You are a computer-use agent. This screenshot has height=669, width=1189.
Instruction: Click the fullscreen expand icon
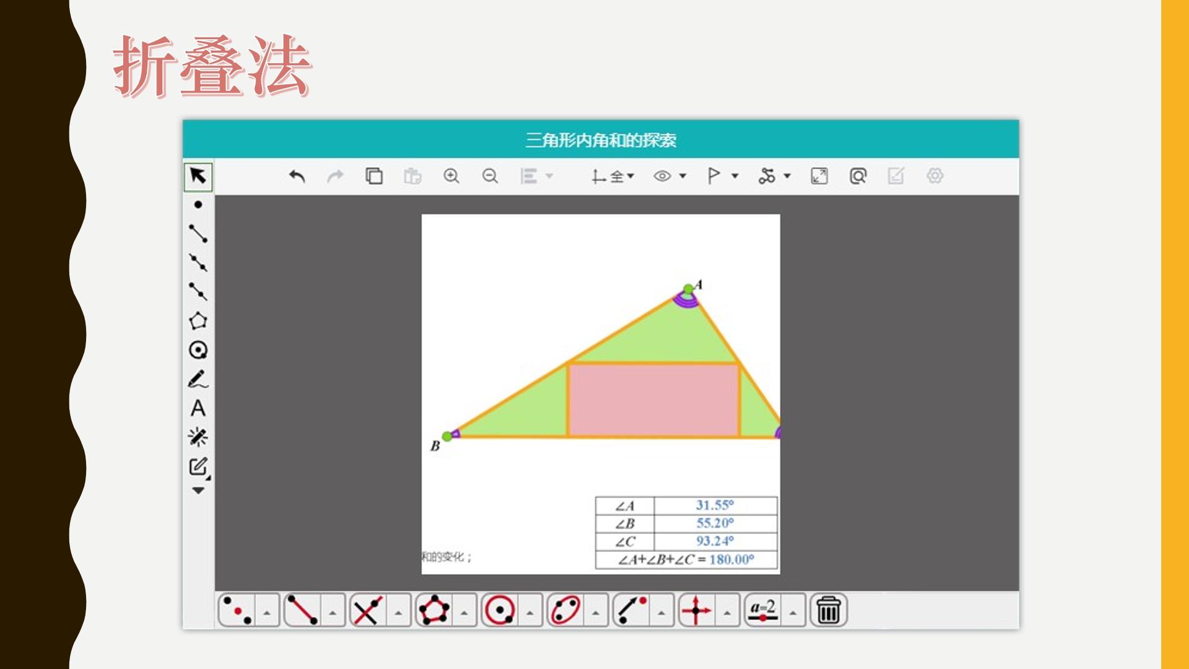pyautogui.click(x=819, y=177)
